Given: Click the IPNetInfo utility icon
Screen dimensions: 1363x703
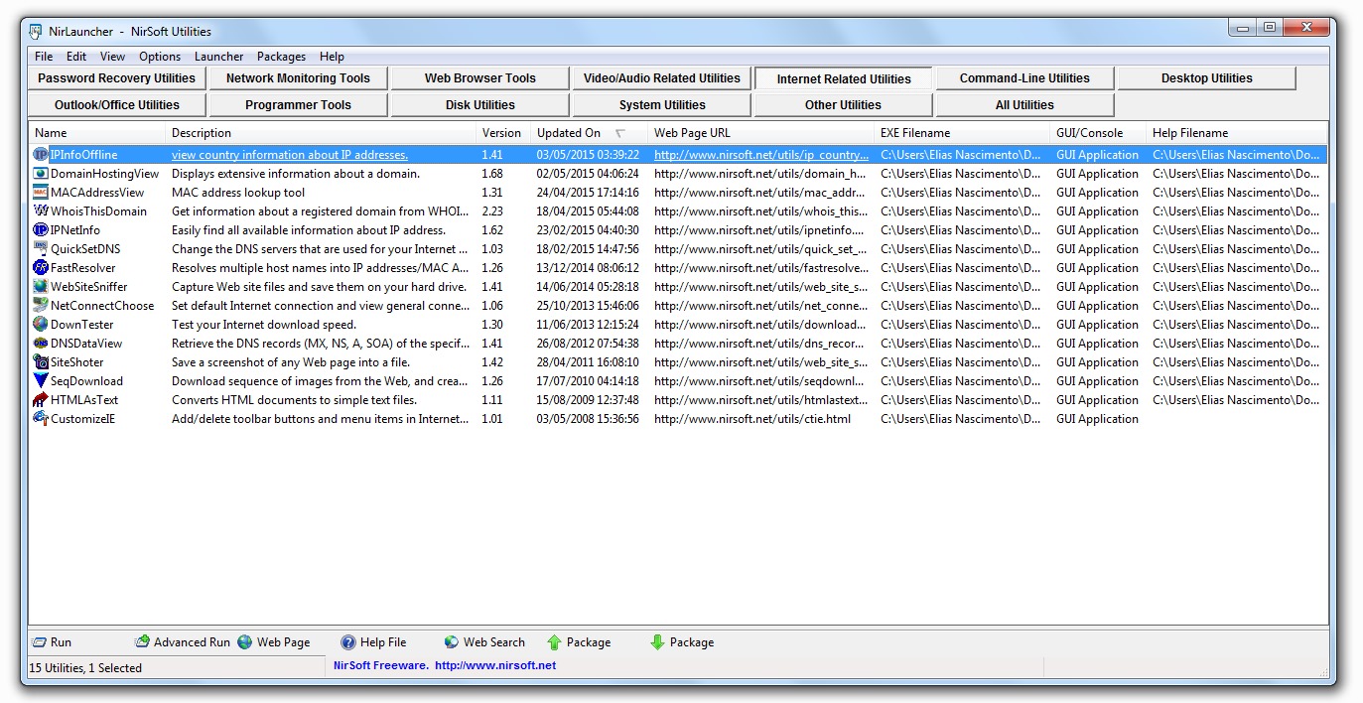Looking at the screenshot, I should (41, 230).
